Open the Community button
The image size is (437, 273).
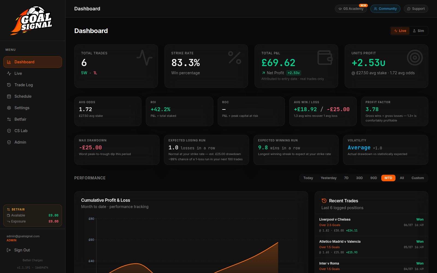(x=385, y=9)
